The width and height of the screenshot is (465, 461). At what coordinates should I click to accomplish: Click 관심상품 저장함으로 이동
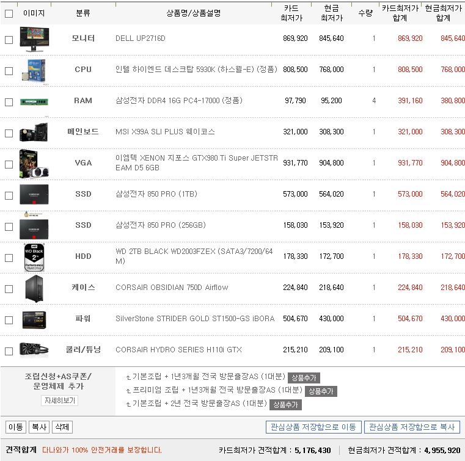pos(313,427)
